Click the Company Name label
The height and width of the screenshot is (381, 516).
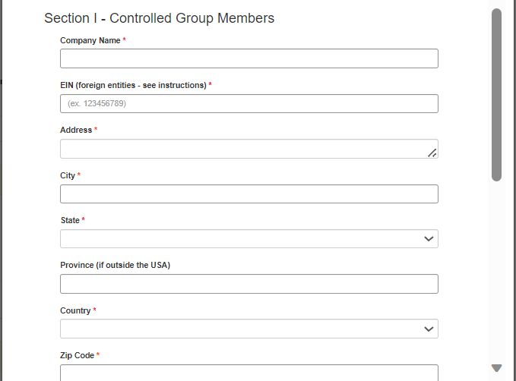tap(90, 40)
